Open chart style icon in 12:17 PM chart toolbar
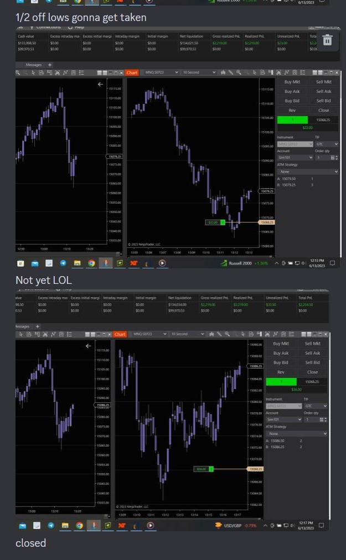This screenshot has width=346, height=560. point(211,334)
